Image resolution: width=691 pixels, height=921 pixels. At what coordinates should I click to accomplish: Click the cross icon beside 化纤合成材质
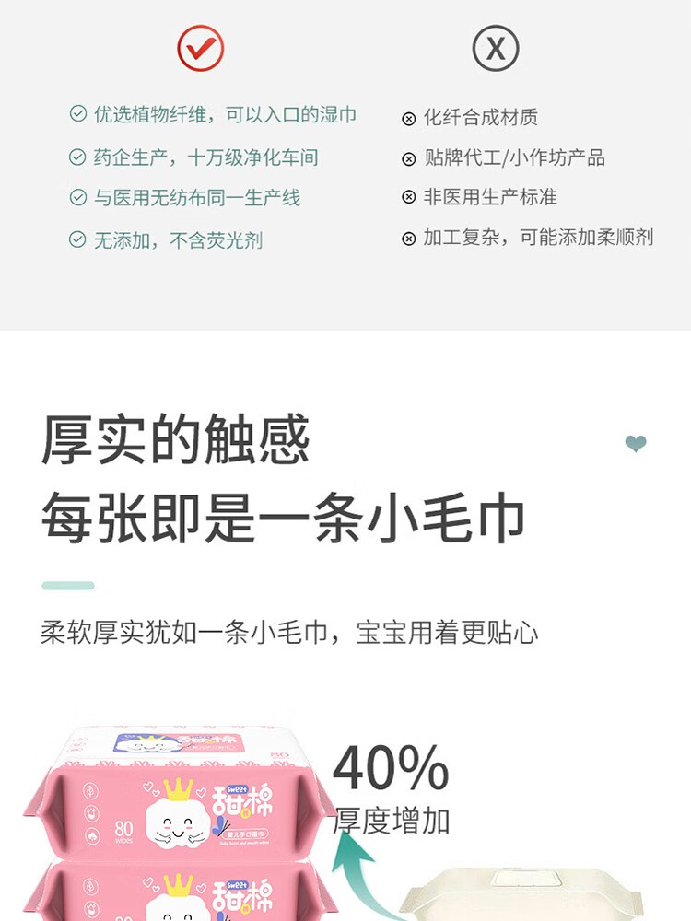pos(409,119)
